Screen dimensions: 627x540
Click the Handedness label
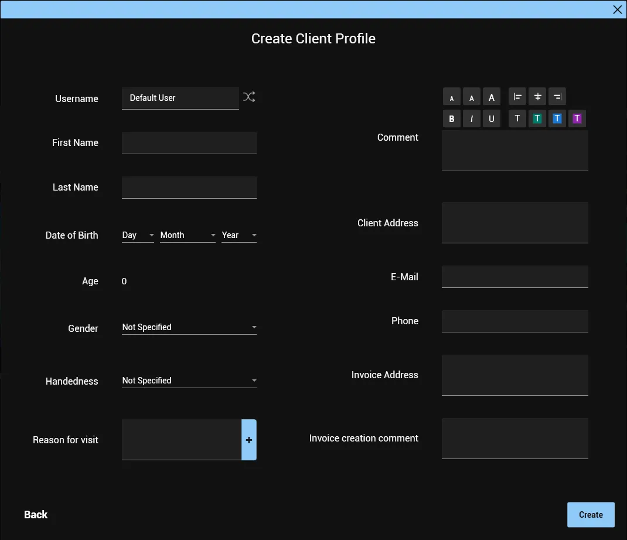point(71,381)
